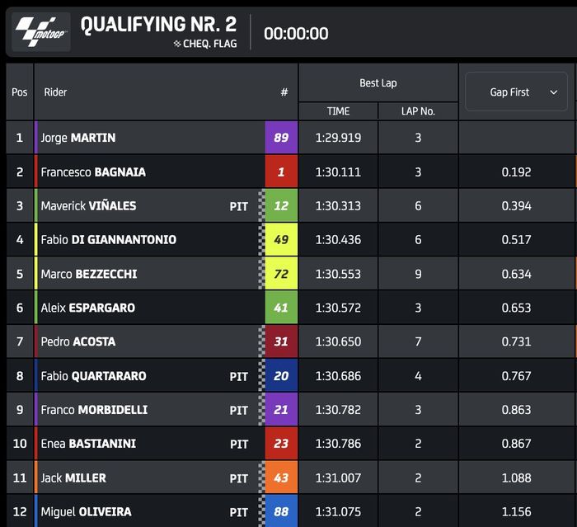The width and height of the screenshot is (577, 527).
Task: Open the Gap First dropdown
Action: click(x=517, y=92)
